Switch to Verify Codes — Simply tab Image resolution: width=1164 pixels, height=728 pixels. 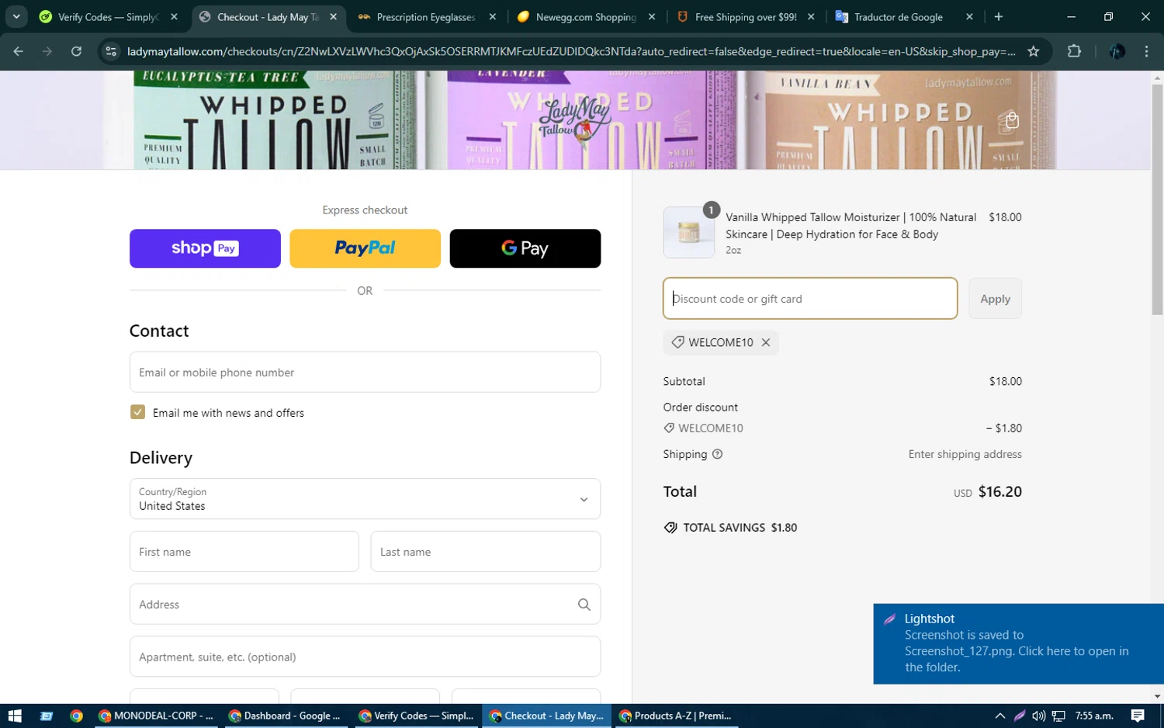pos(109,16)
